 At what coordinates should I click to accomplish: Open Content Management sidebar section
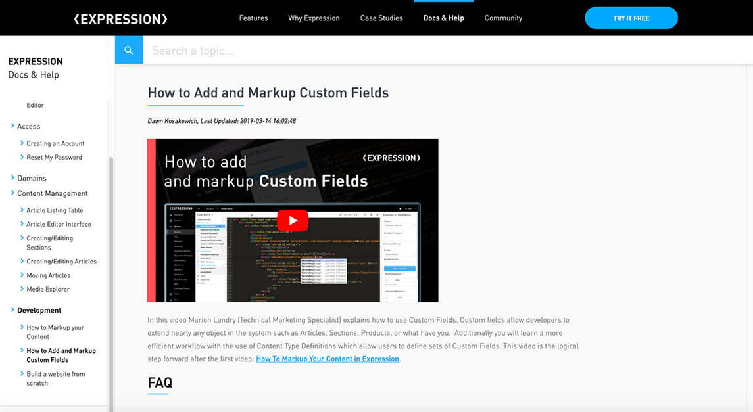(53, 193)
